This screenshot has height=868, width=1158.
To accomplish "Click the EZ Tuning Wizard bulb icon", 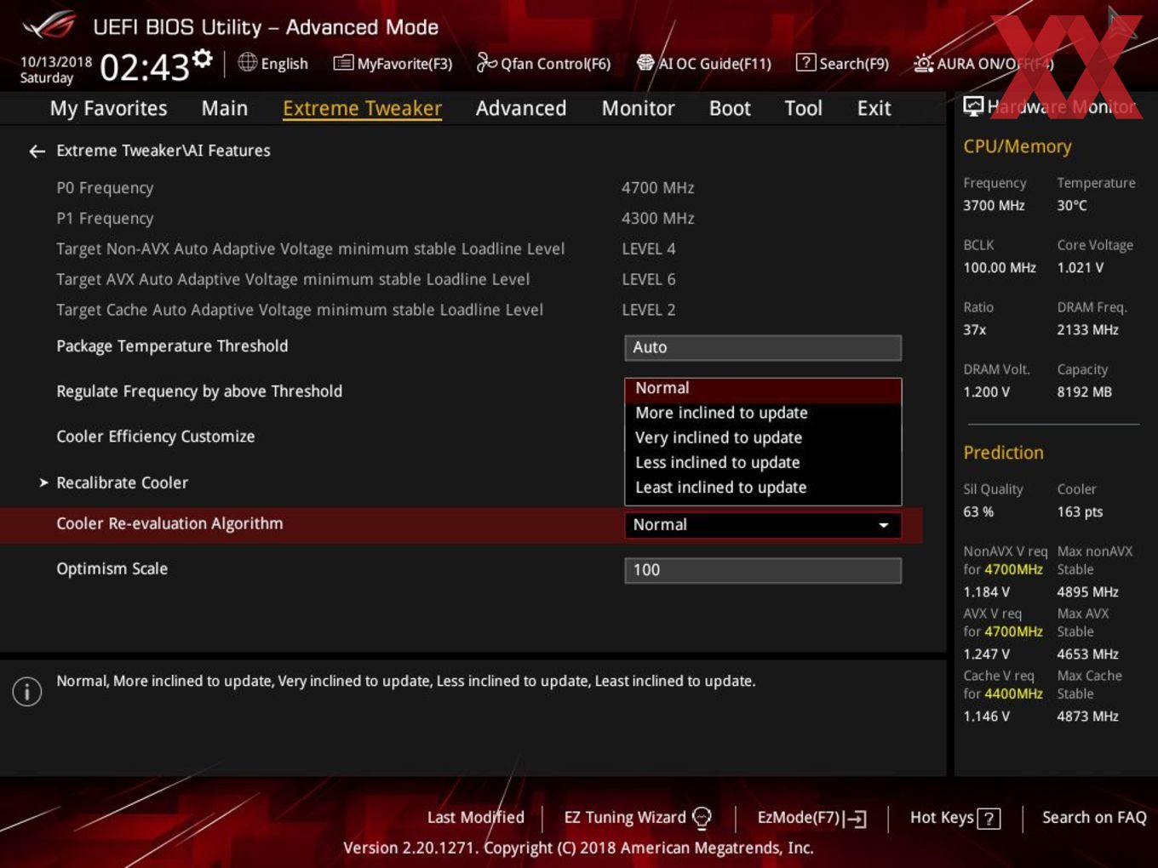I will pyautogui.click(x=702, y=818).
